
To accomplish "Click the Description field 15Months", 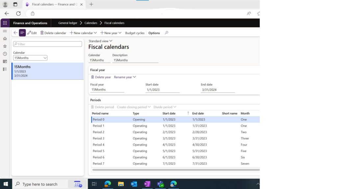I will click(x=135, y=60).
